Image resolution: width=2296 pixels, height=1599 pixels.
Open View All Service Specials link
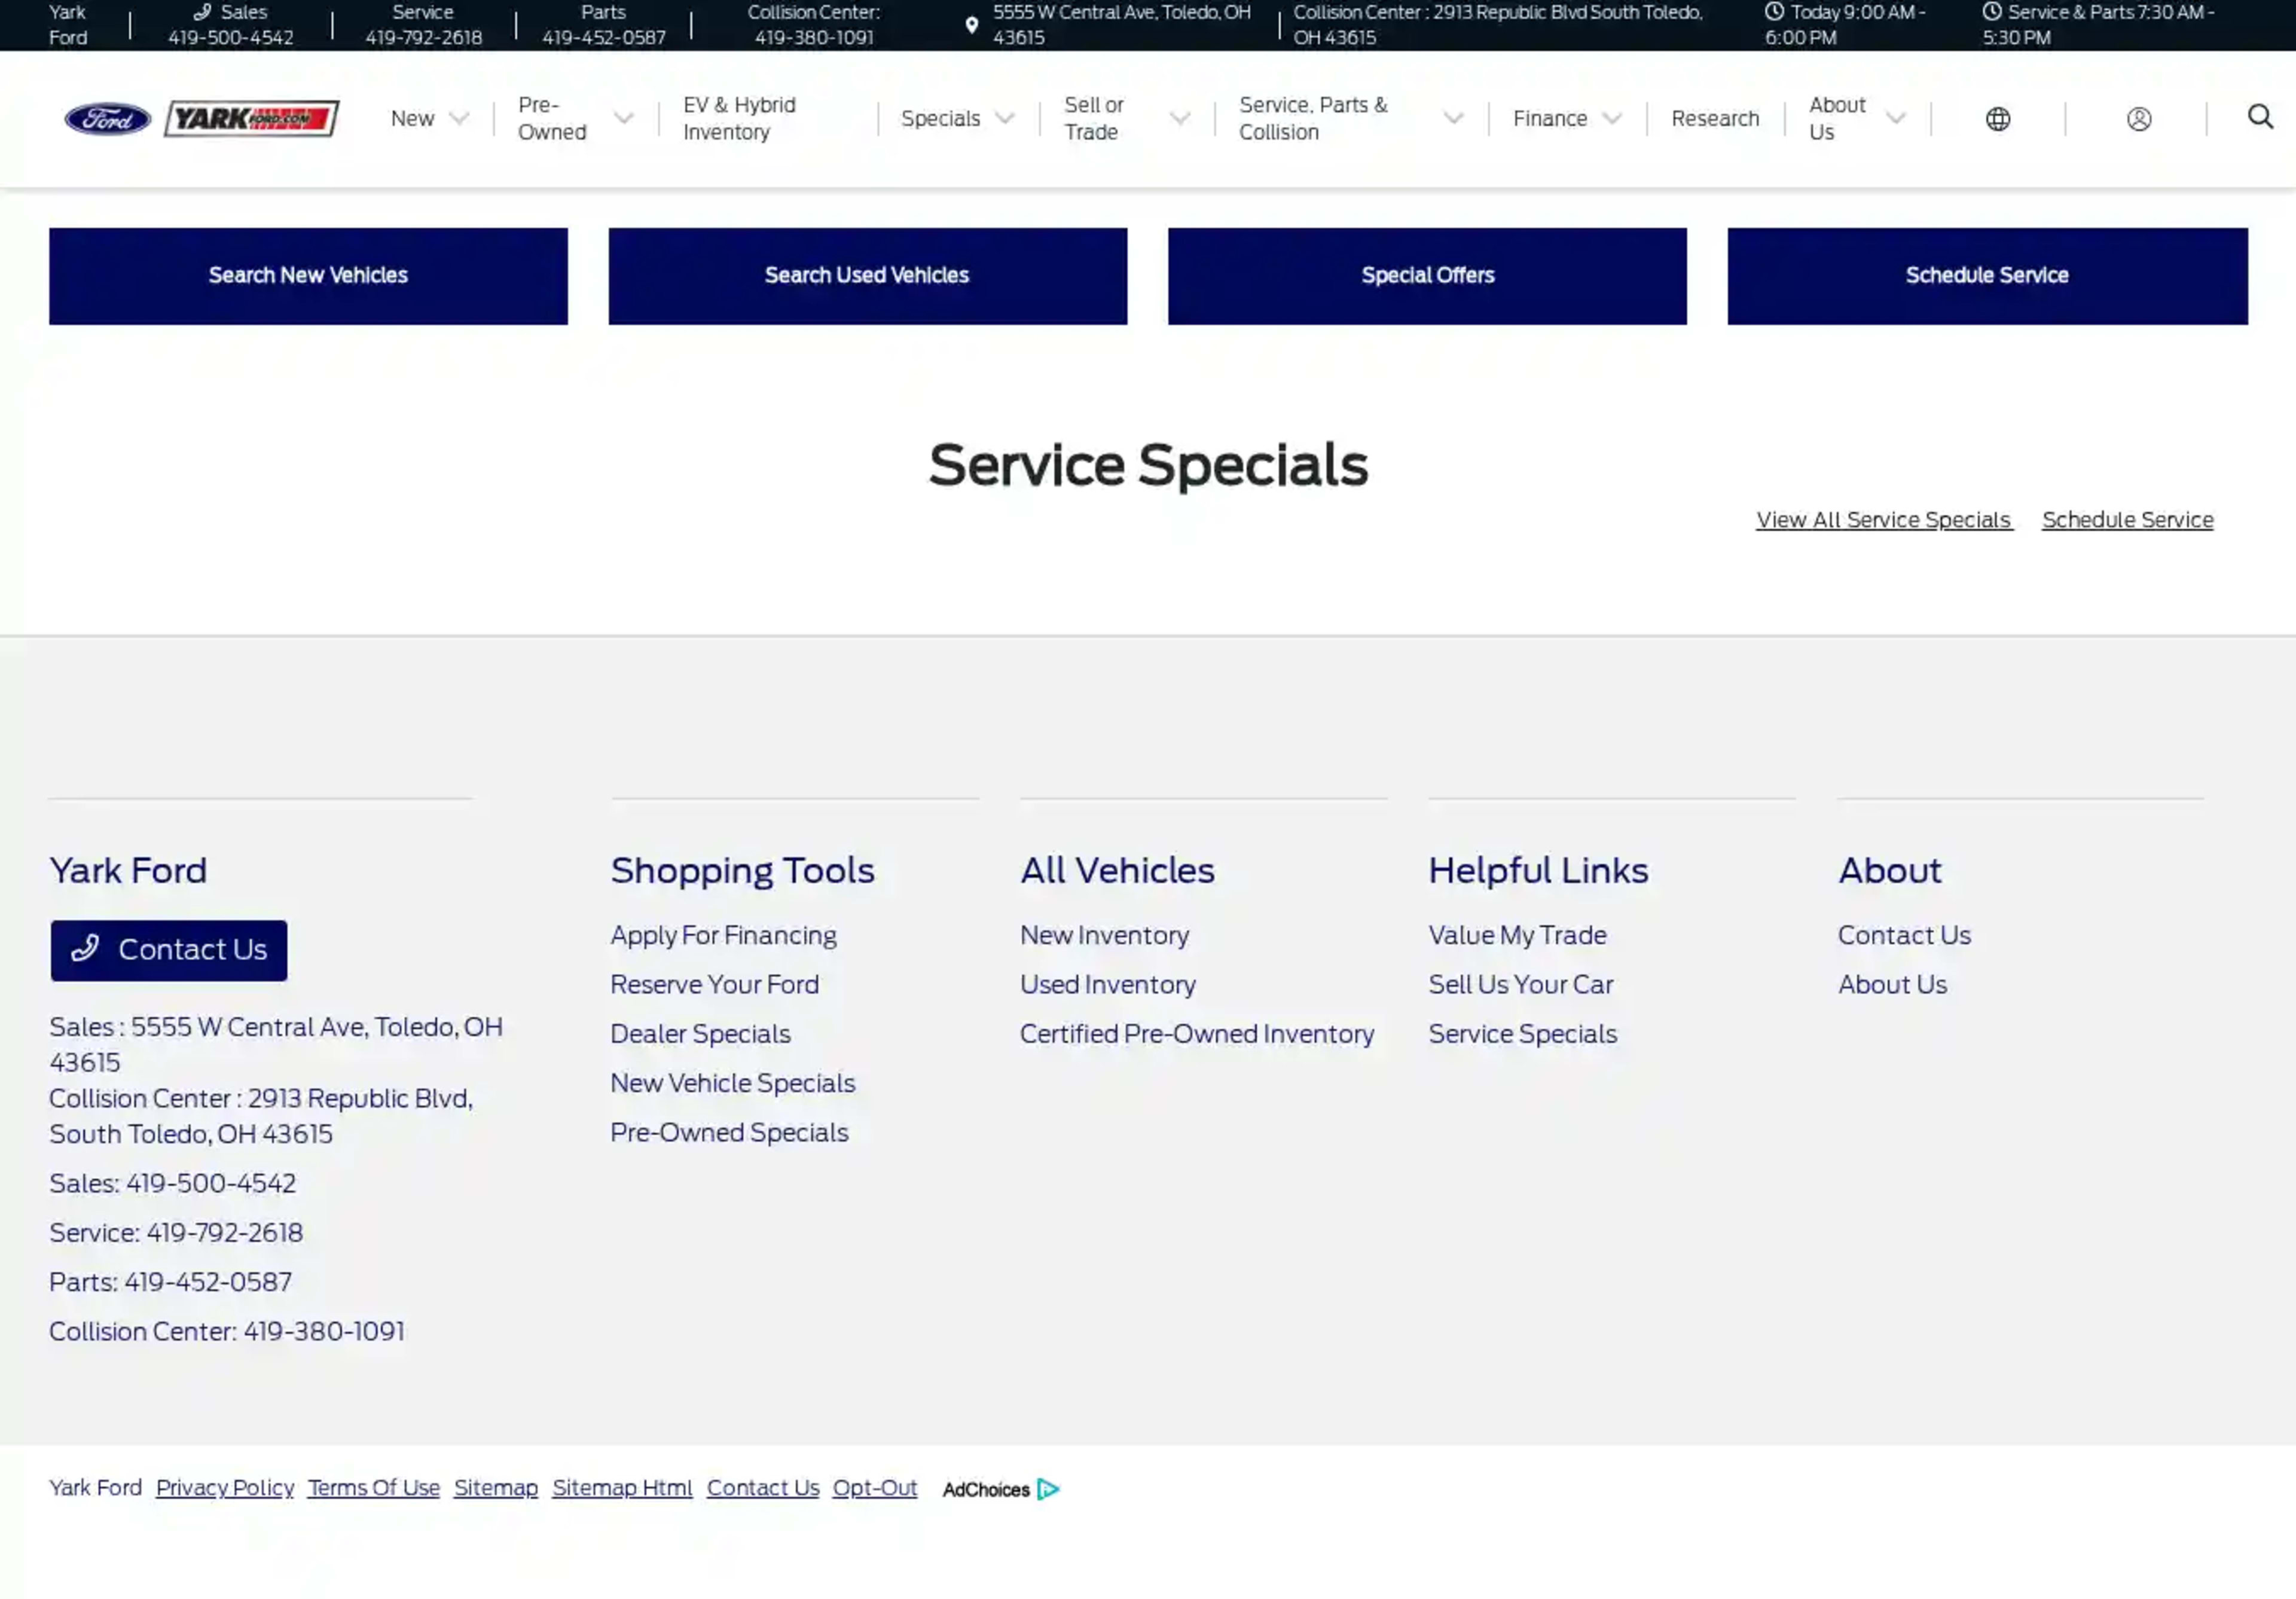click(1884, 520)
